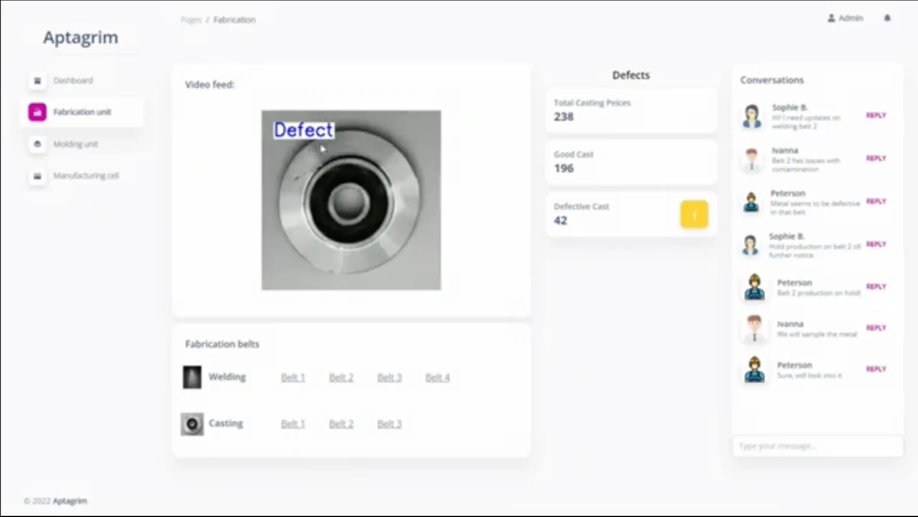The height and width of the screenshot is (517, 918).
Task: Select the Fabrication unit pink icon
Action: 37,112
